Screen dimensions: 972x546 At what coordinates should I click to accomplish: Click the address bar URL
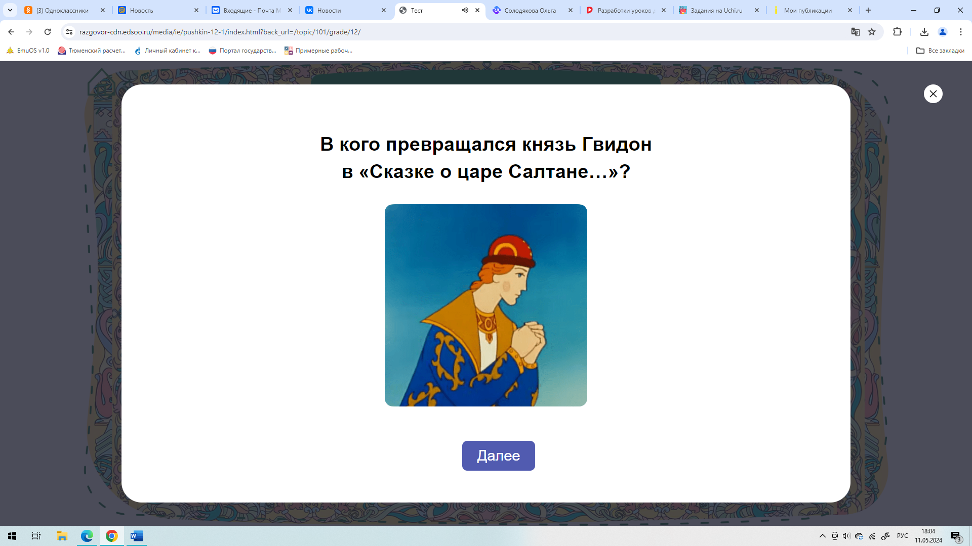click(220, 32)
